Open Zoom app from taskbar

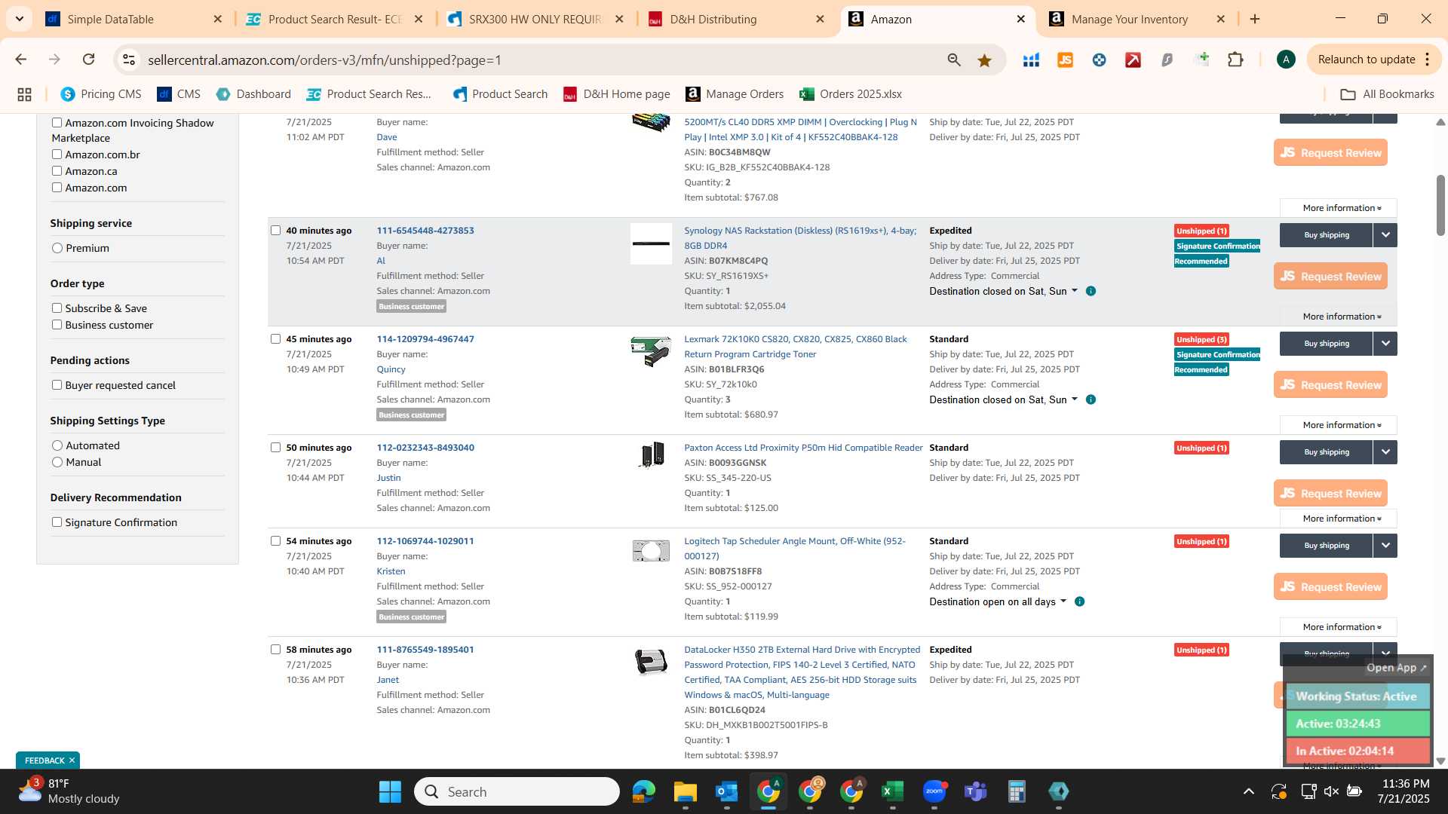pos(934,791)
